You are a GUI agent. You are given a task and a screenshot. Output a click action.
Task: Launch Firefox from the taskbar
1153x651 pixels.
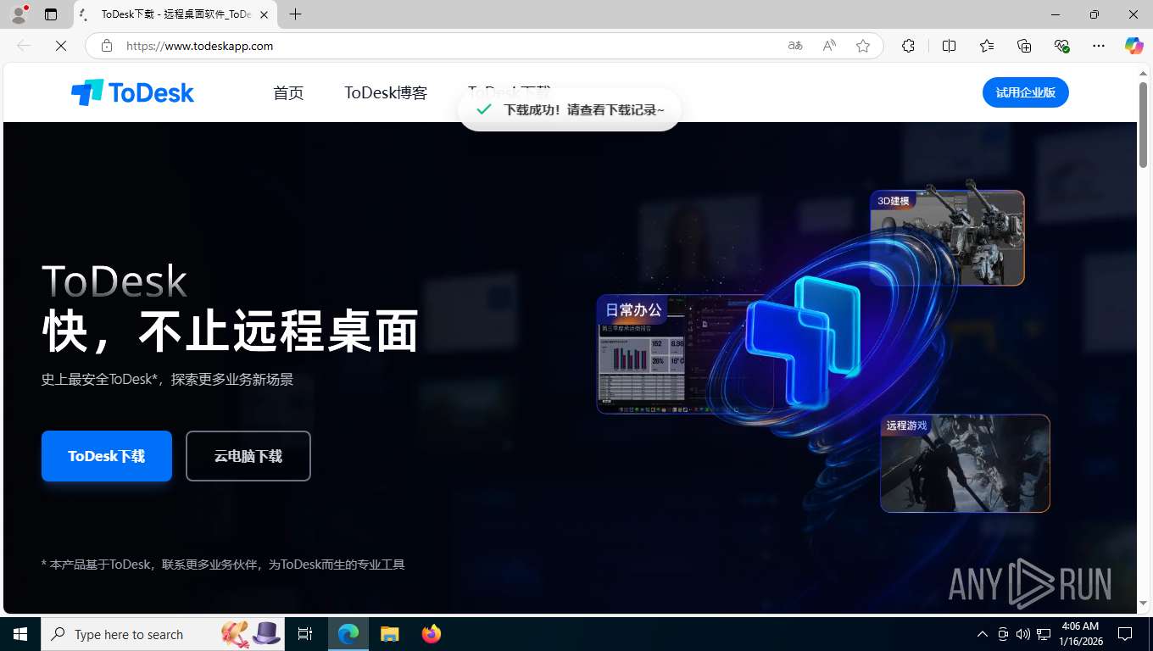[431, 634]
